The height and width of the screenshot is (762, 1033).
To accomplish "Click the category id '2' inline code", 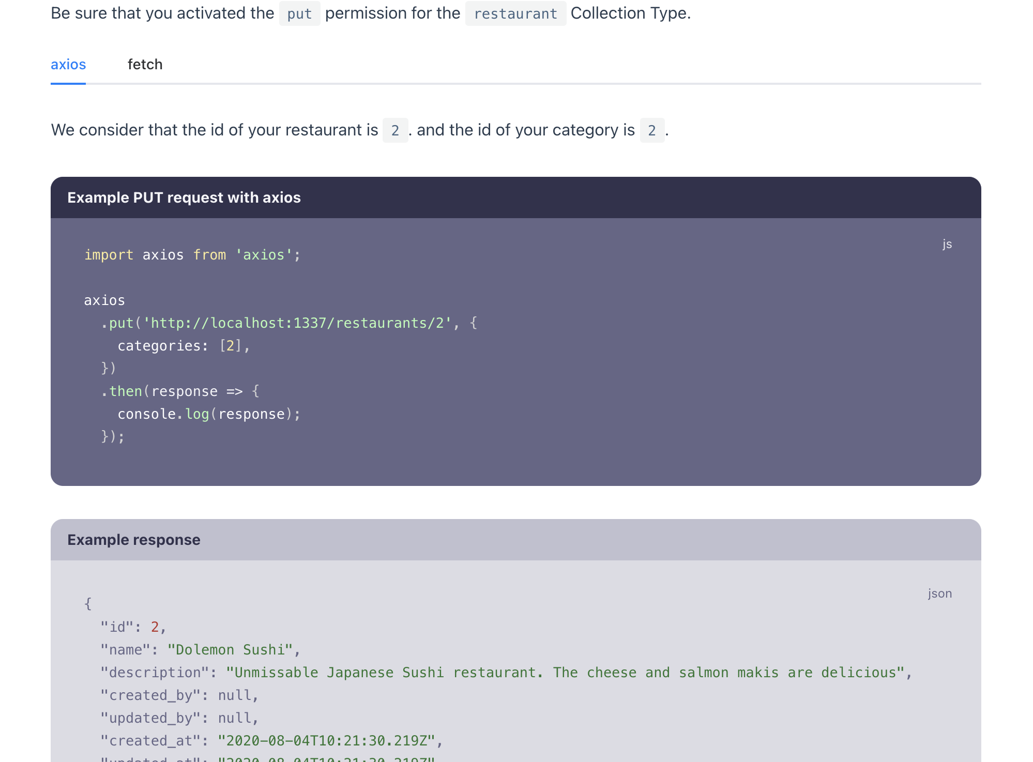I will tap(651, 130).
